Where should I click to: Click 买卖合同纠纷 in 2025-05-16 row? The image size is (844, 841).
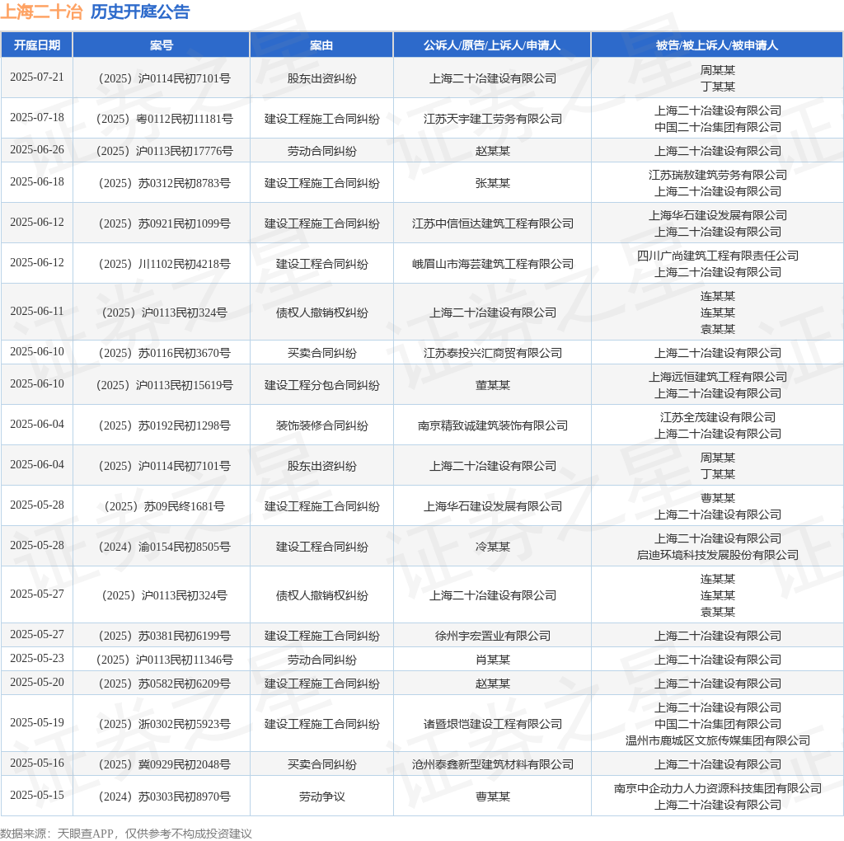pyautogui.click(x=322, y=764)
